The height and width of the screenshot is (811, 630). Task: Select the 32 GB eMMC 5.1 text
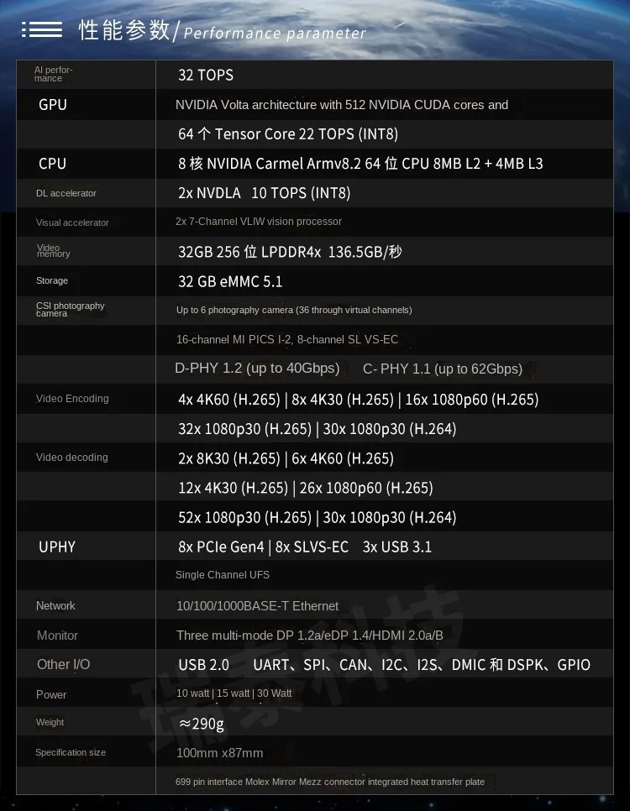click(x=230, y=281)
